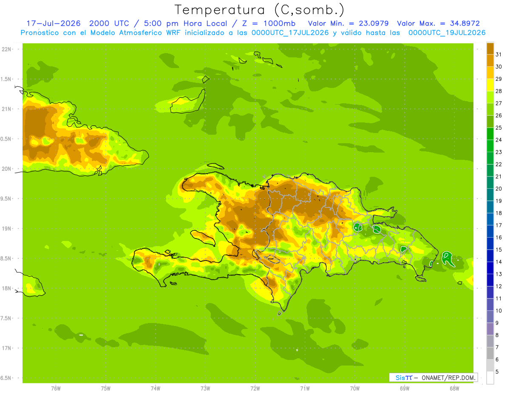Click the '76W' longitude label

(x=56, y=388)
